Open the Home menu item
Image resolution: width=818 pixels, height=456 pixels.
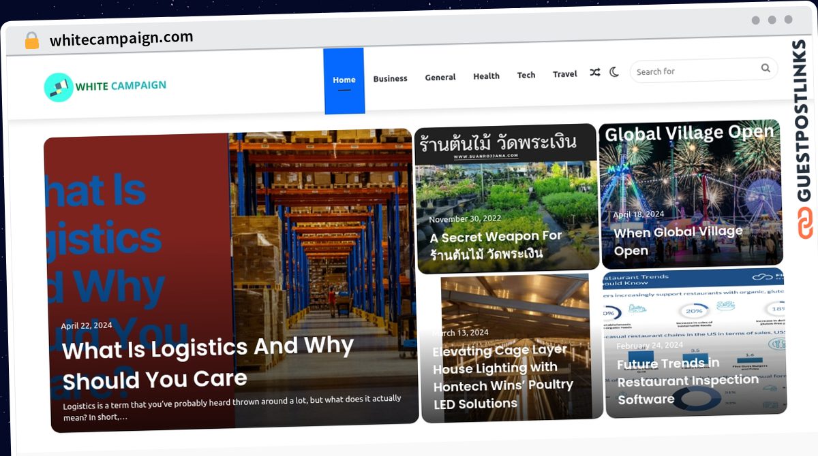point(344,80)
